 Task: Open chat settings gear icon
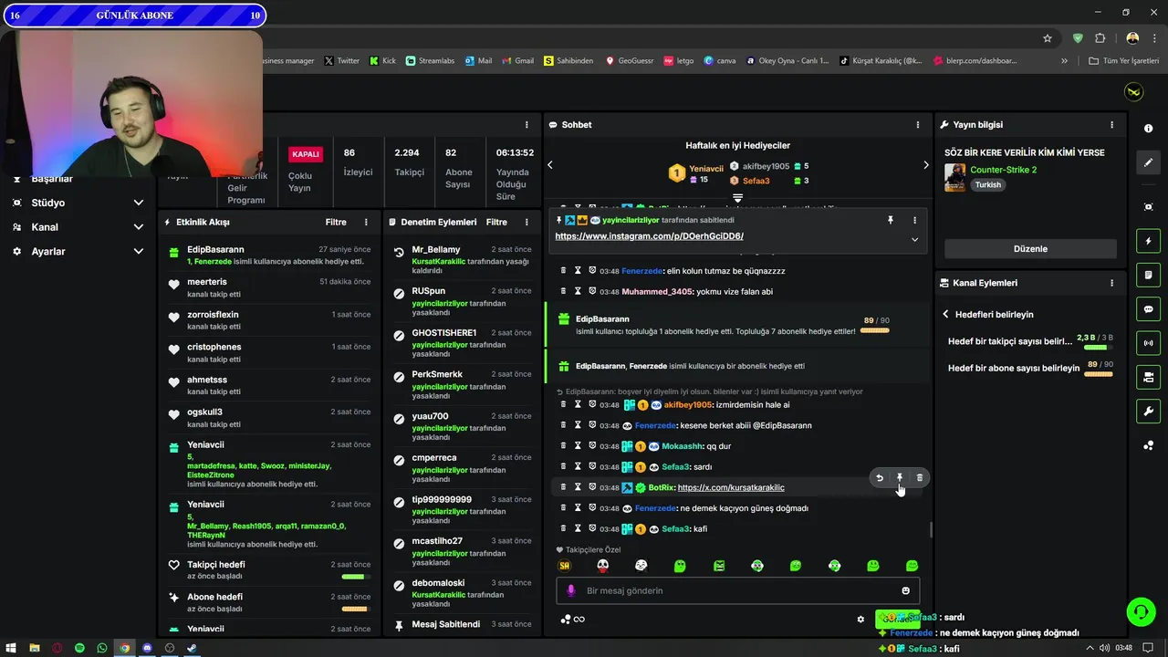pyautogui.click(x=860, y=619)
